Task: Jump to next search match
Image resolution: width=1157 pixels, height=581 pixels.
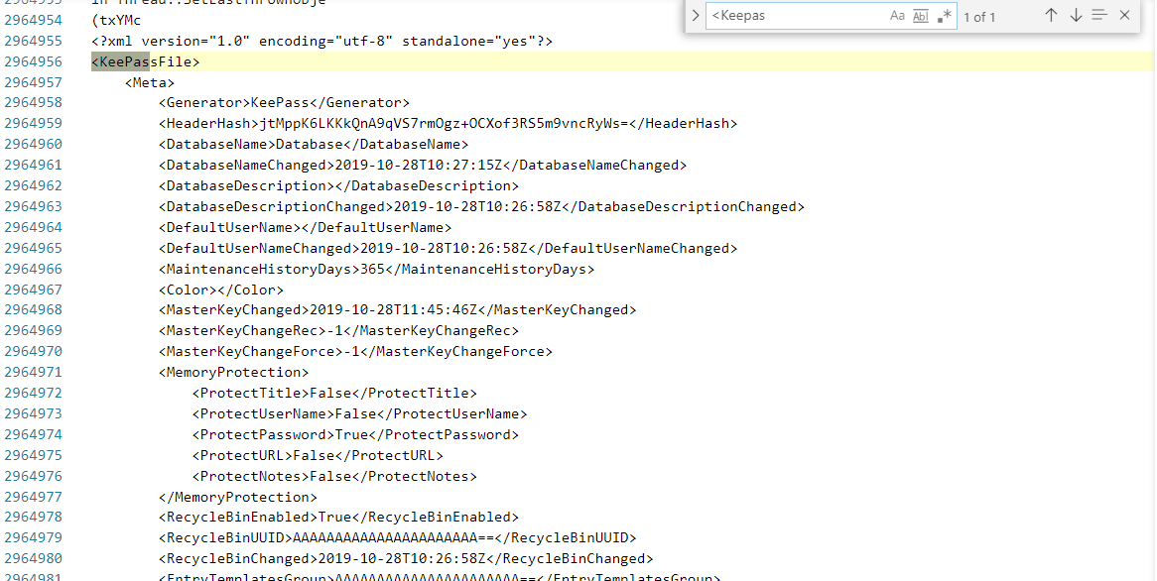Action: point(1076,16)
